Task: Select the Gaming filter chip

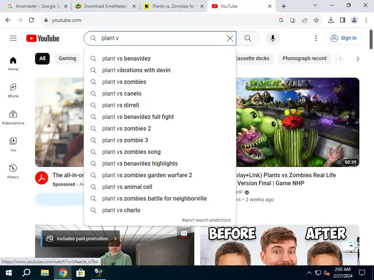Action: click(x=68, y=59)
